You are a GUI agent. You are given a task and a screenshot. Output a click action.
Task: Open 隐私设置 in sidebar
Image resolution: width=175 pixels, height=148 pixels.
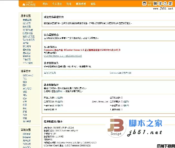pos(27,27)
